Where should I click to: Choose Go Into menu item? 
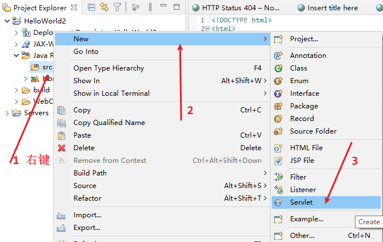pyautogui.click(x=162, y=52)
